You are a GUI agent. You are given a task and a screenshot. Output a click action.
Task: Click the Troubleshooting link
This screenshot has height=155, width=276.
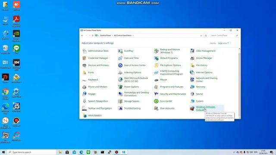(132, 108)
